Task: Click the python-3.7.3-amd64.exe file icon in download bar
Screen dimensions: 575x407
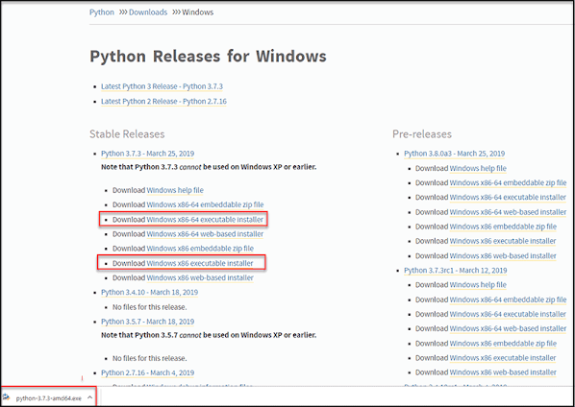Action: pyautogui.click(x=6, y=397)
